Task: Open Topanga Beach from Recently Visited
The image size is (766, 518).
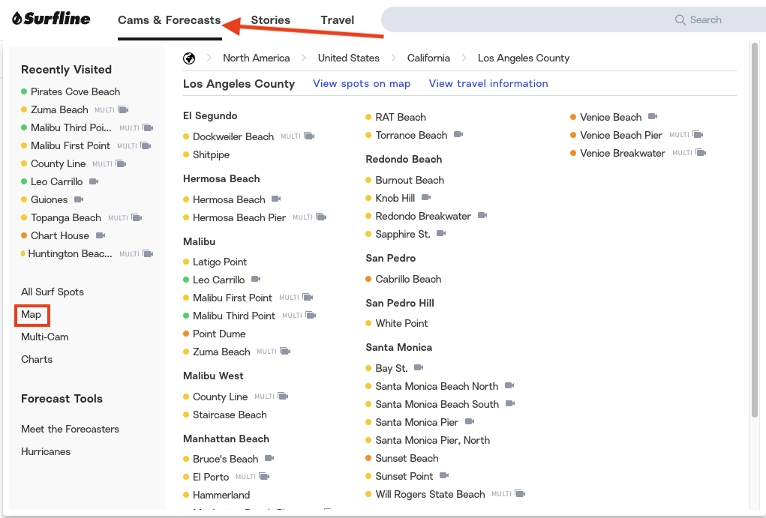Action: pyautogui.click(x=66, y=217)
